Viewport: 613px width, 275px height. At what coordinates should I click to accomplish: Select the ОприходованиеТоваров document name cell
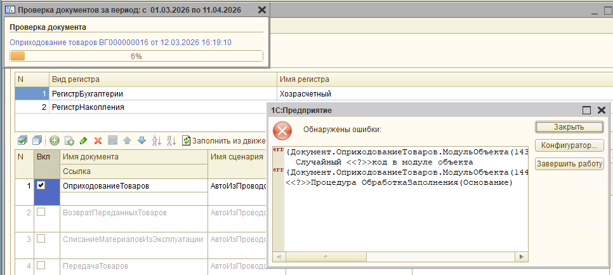[x=134, y=186]
